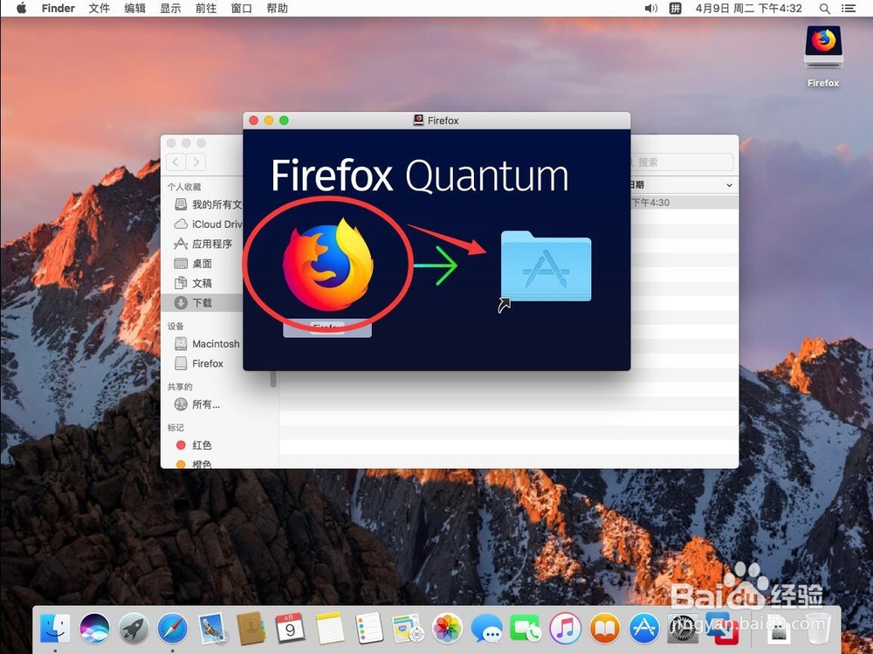Click the volume icon in menu bar
Viewport: 873px width, 654px height.
[651, 9]
